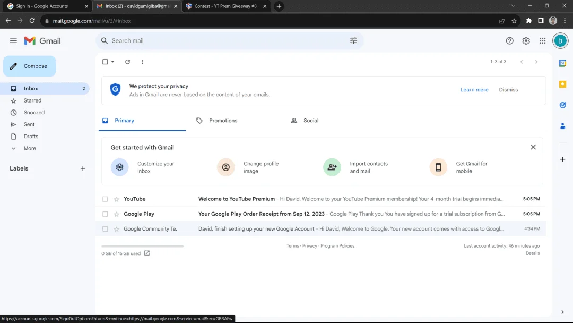The height and width of the screenshot is (323, 573).
Task: Open the Terms link
Action: [x=292, y=246]
